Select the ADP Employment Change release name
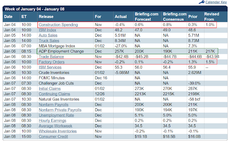233x145 pixels. [61, 52]
